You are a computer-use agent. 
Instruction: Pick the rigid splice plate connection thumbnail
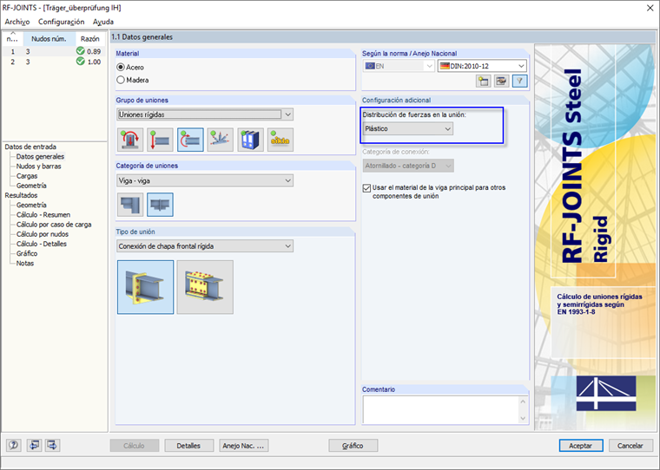[x=205, y=287]
